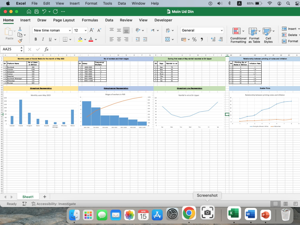The height and width of the screenshot is (225, 300).
Task: Select the Monthly users May 2023 bar chart
Action: (40, 111)
